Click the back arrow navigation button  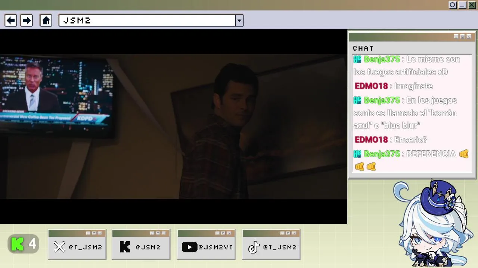[11, 20]
